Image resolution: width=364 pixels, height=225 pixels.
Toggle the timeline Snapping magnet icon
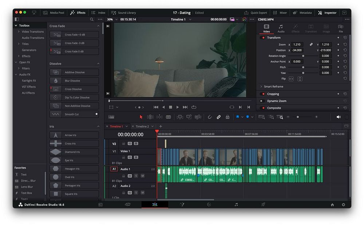[210, 117]
